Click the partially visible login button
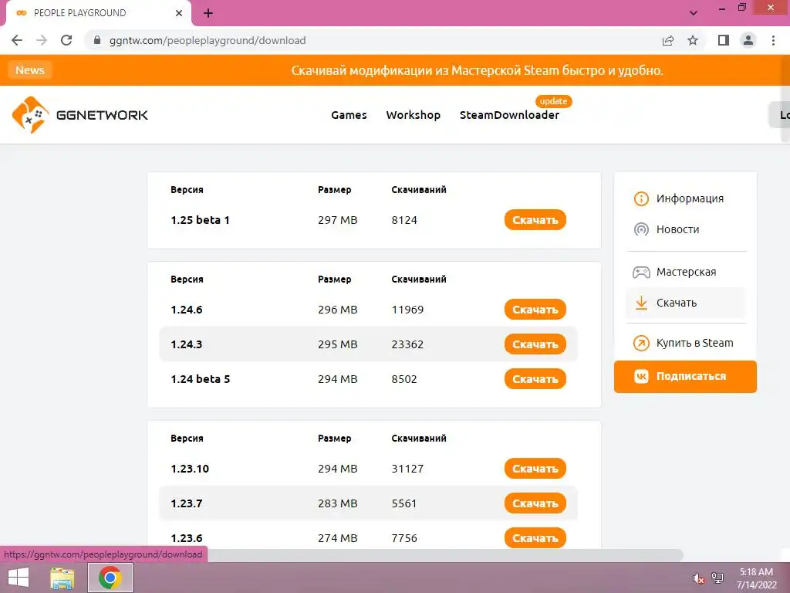Viewport: 790px width, 593px height. pyautogui.click(x=779, y=115)
